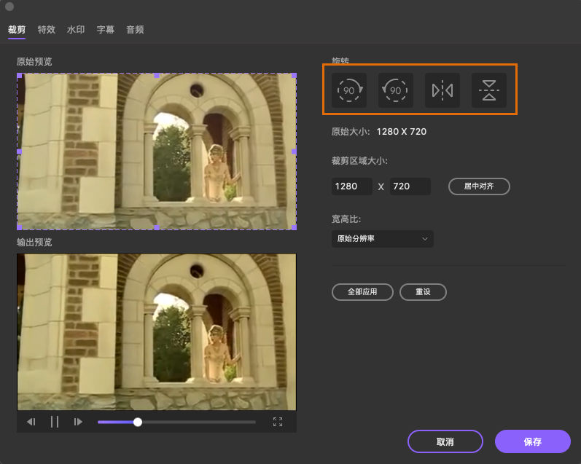The height and width of the screenshot is (464, 581).
Task: Flip video vertically
Action: click(489, 90)
